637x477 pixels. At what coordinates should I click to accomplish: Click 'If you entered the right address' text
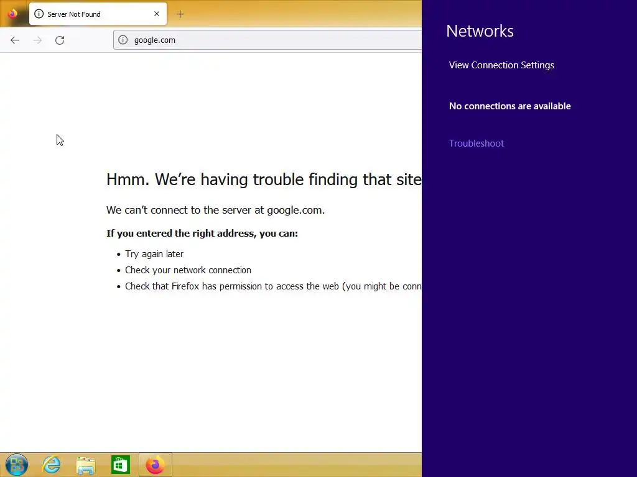click(x=202, y=234)
